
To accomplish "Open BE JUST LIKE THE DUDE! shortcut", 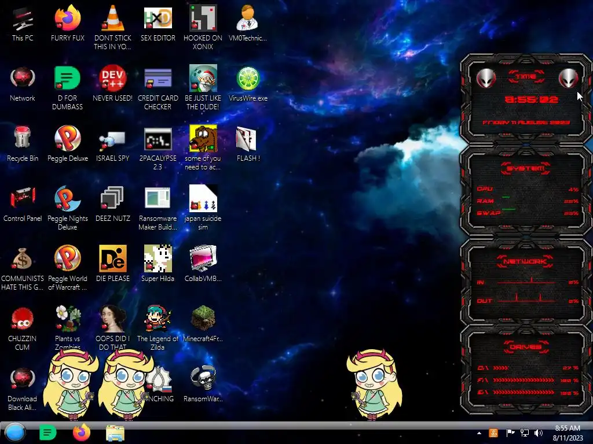I will (x=203, y=88).
